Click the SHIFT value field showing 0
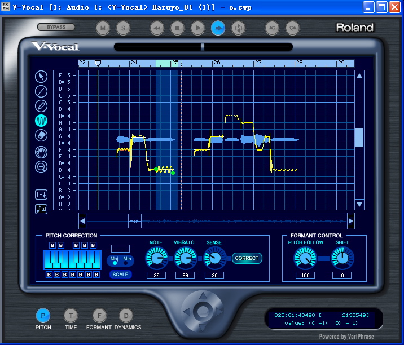Image resolution: width=404 pixels, height=345 pixels. tap(342, 276)
